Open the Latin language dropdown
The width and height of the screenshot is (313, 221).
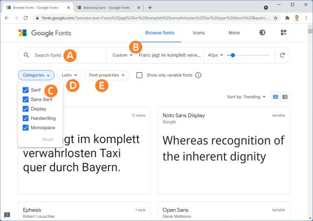click(69, 75)
